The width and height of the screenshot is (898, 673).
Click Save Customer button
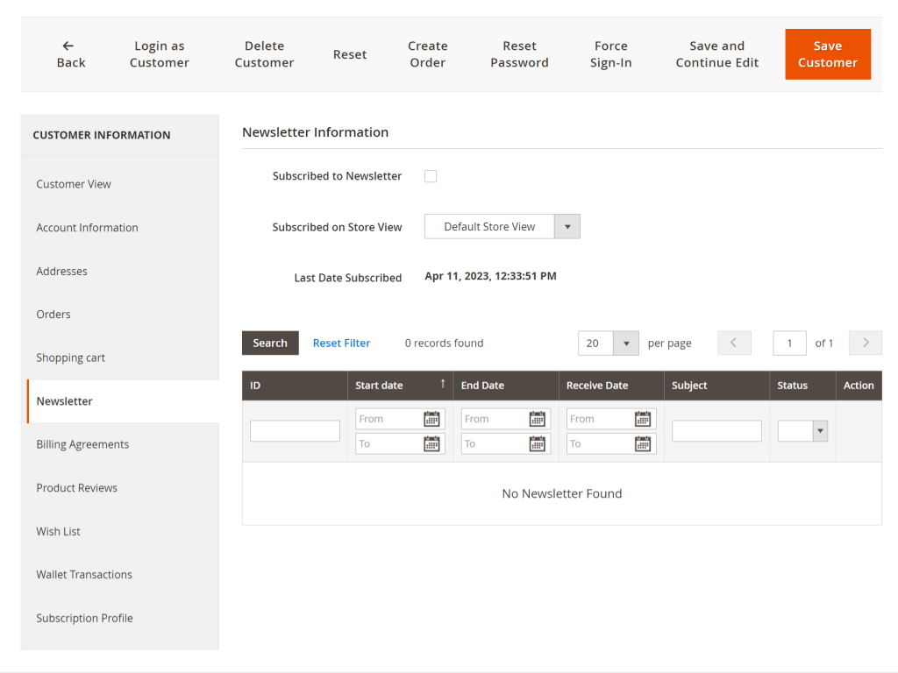click(828, 54)
